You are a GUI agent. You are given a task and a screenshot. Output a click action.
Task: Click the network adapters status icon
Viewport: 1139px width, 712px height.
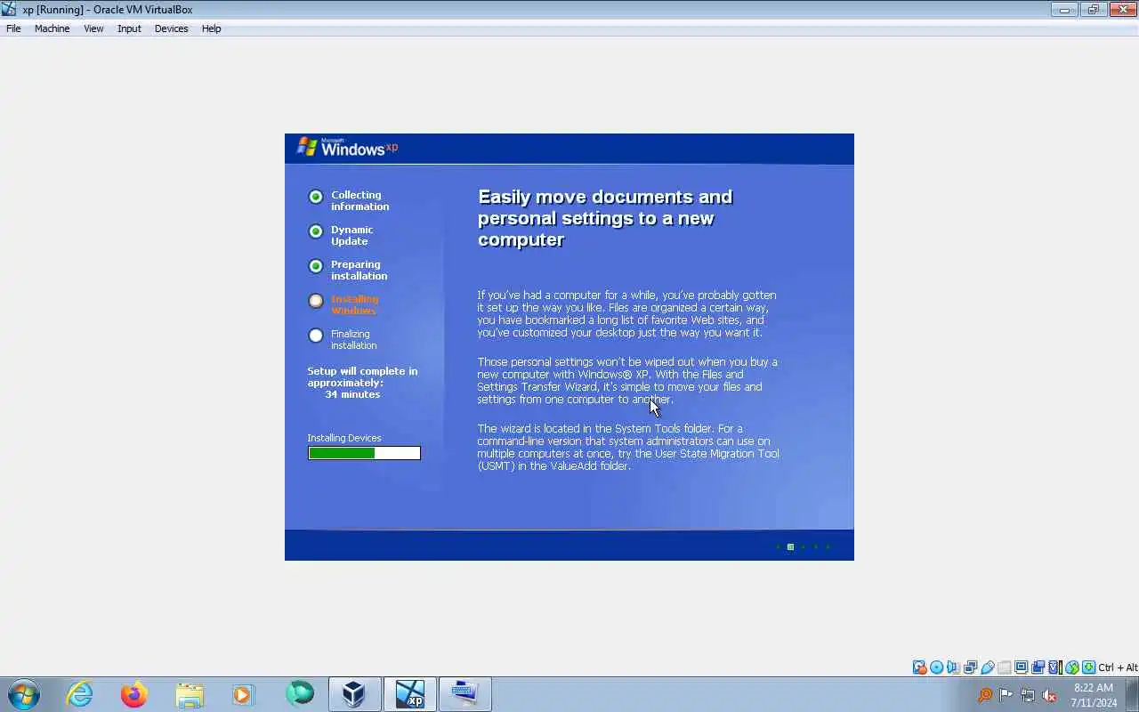point(970,667)
